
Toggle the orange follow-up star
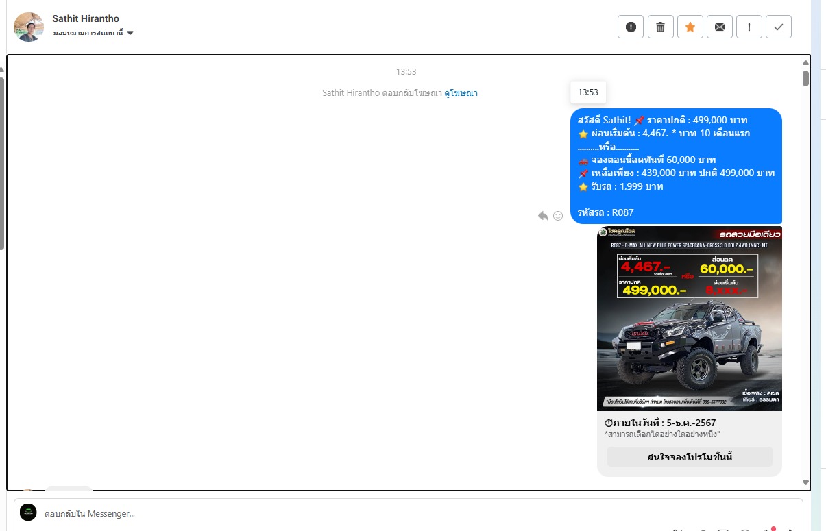(x=690, y=27)
